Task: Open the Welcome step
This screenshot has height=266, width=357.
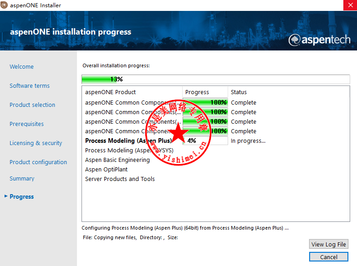Action: [22, 66]
